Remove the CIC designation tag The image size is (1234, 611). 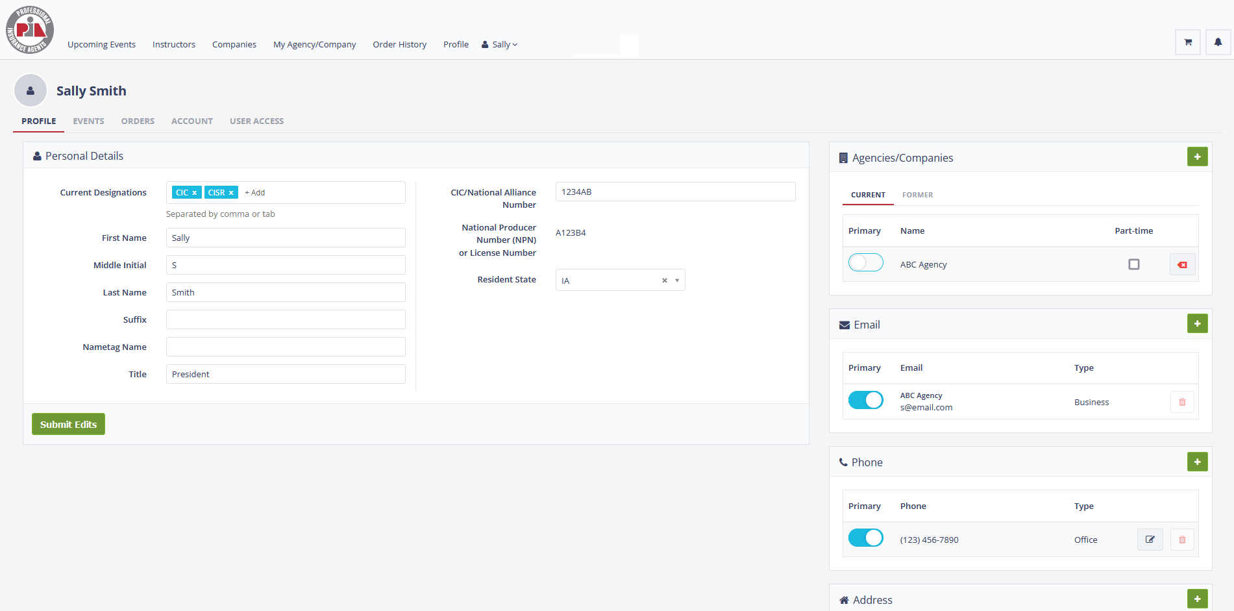(x=194, y=193)
